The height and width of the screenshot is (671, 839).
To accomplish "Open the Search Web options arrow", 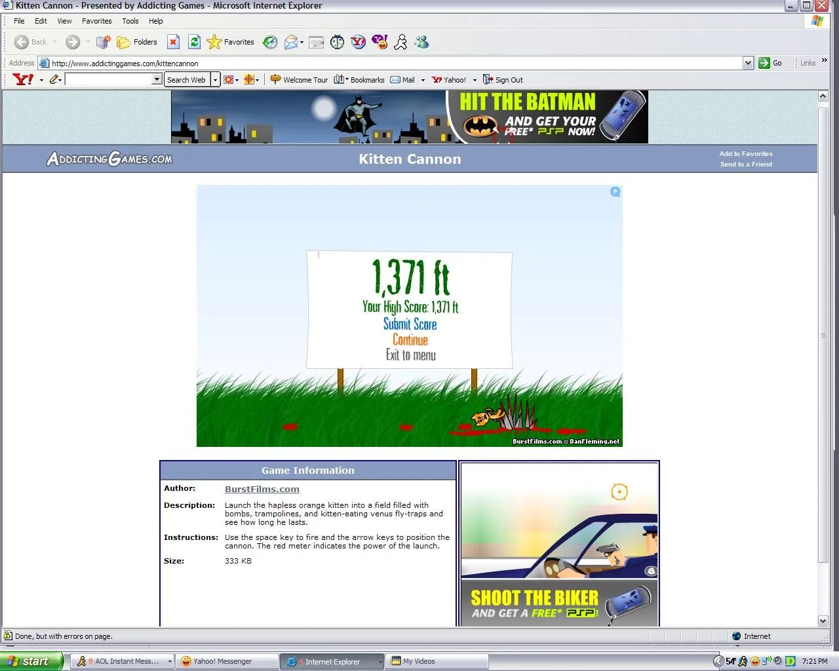I will pos(215,79).
